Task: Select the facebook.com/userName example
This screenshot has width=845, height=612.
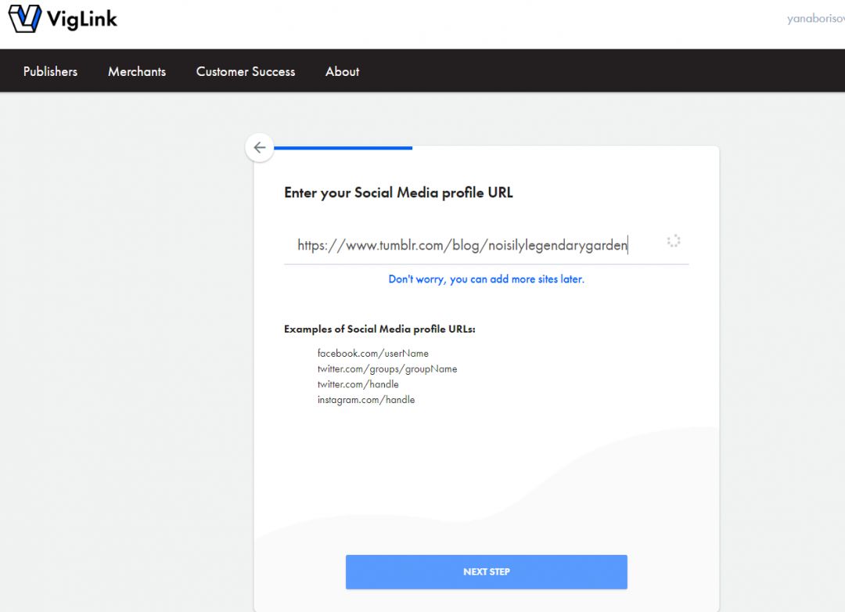Action: tap(372, 354)
